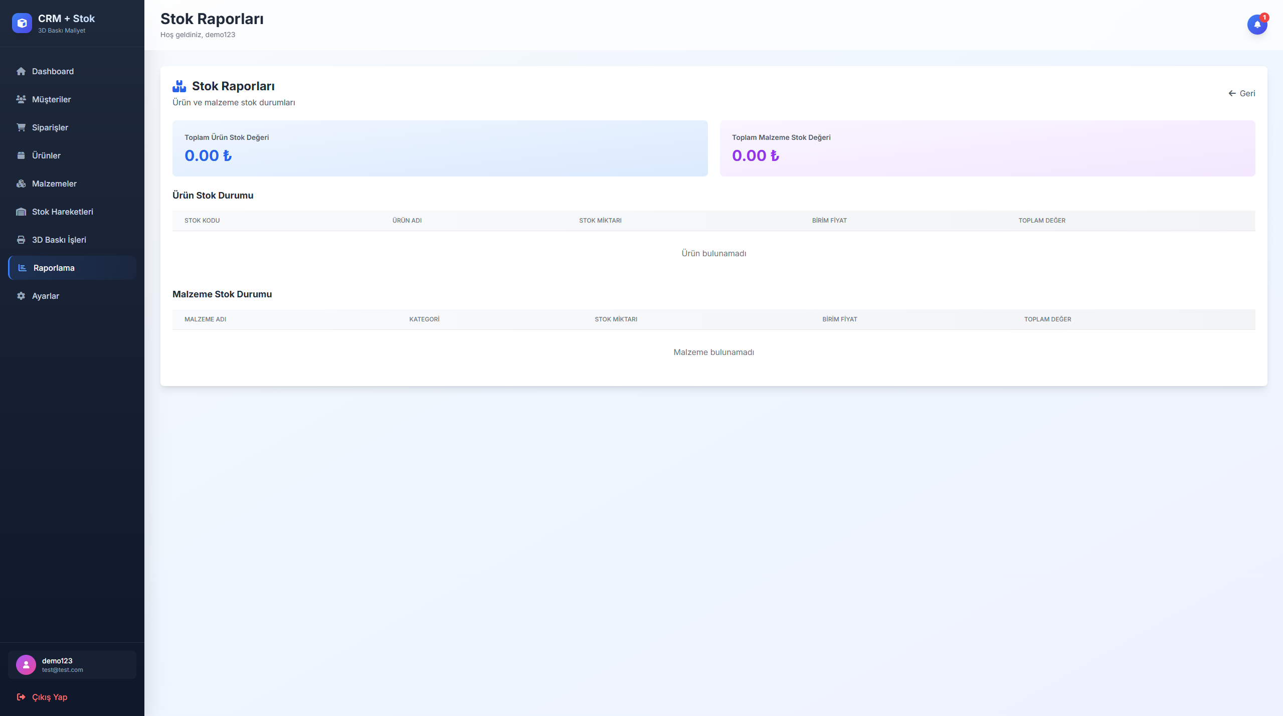Open the notification bell icon
Image resolution: width=1283 pixels, height=716 pixels.
tap(1256, 24)
